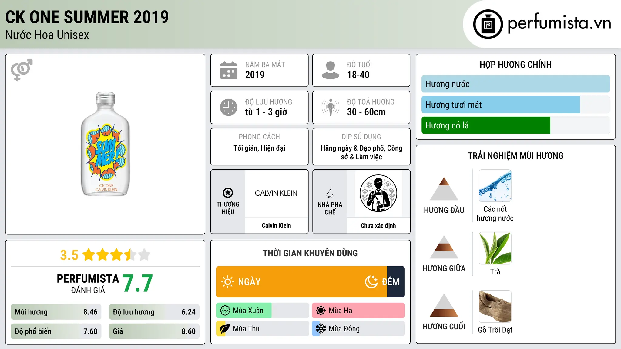Click the 3.5 star rating number
Screen dimensions: 621x349
69,255
